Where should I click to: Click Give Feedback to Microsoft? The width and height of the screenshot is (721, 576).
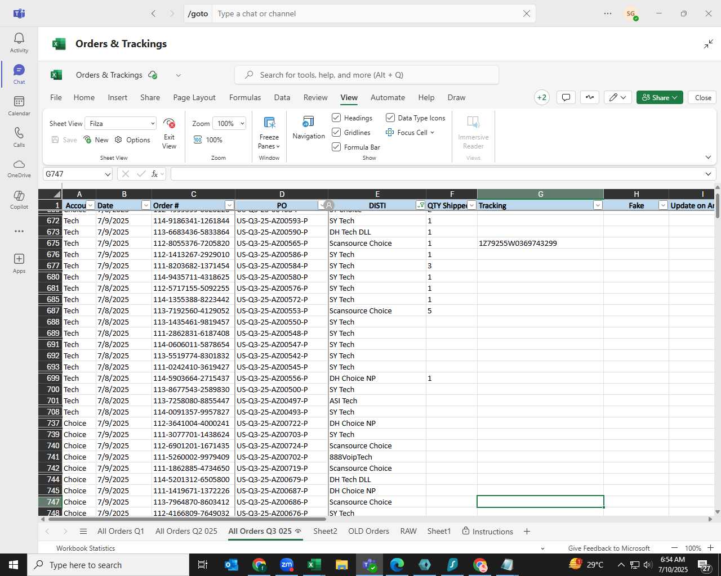pyautogui.click(x=609, y=548)
